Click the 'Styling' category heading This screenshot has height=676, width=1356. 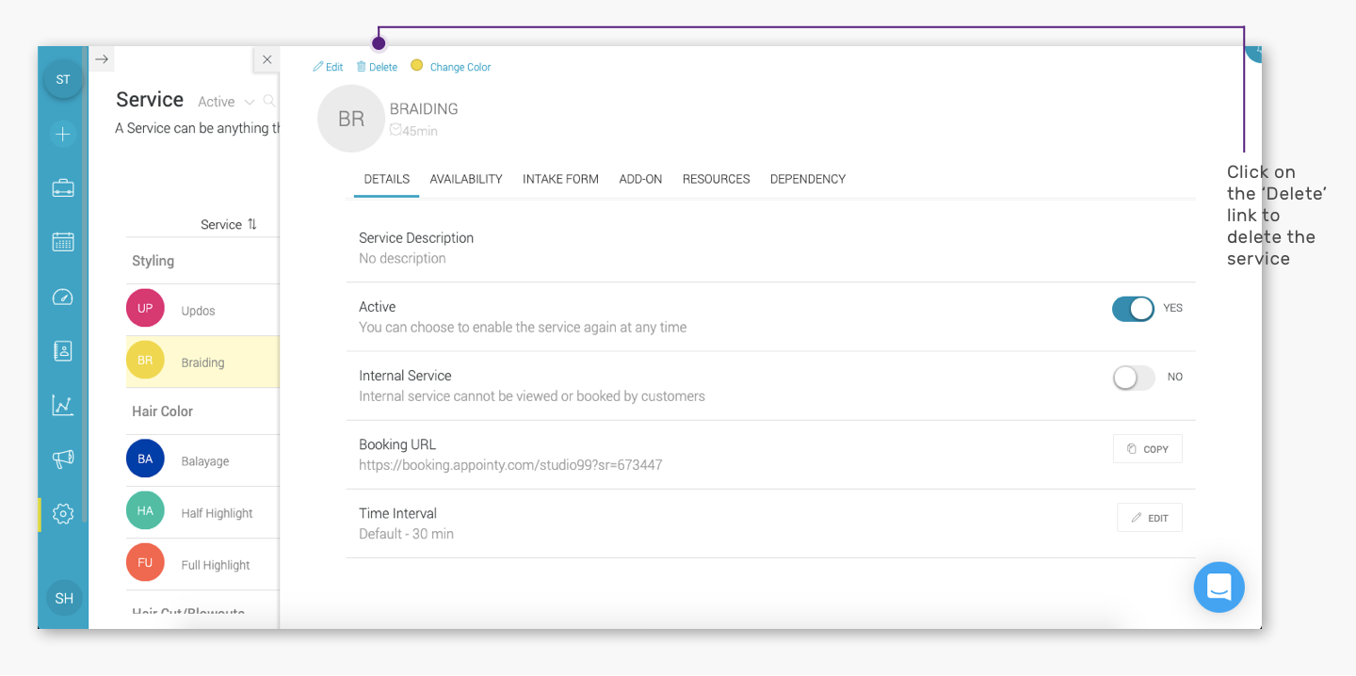[153, 261]
